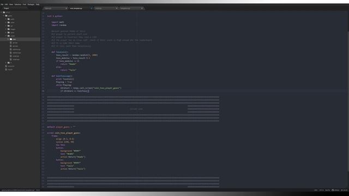
Task: Click the audio folder icon
Action: click(9, 19)
